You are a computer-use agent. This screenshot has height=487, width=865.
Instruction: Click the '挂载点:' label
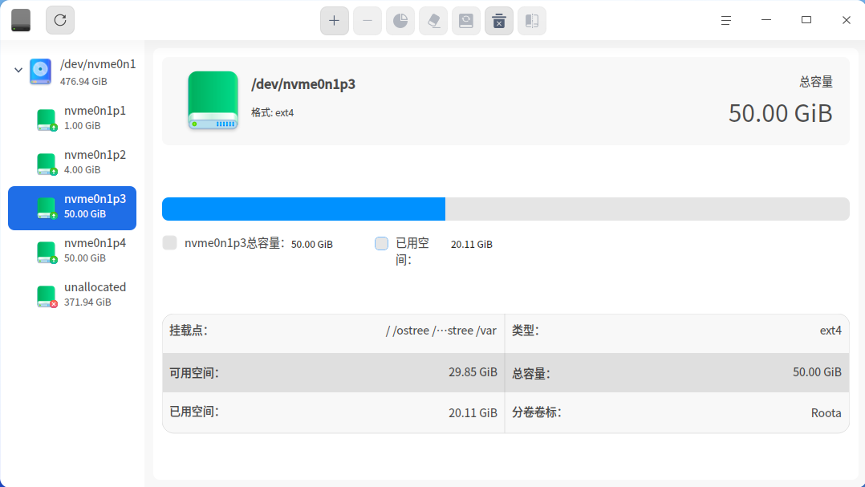click(189, 331)
